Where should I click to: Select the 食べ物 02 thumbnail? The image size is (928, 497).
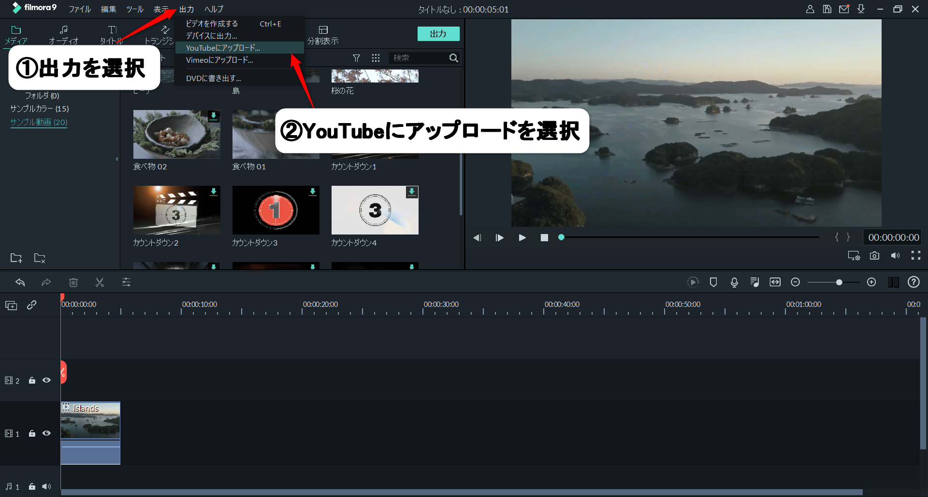click(x=176, y=134)
